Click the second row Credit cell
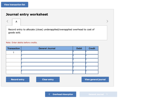 tap(92, 56)
